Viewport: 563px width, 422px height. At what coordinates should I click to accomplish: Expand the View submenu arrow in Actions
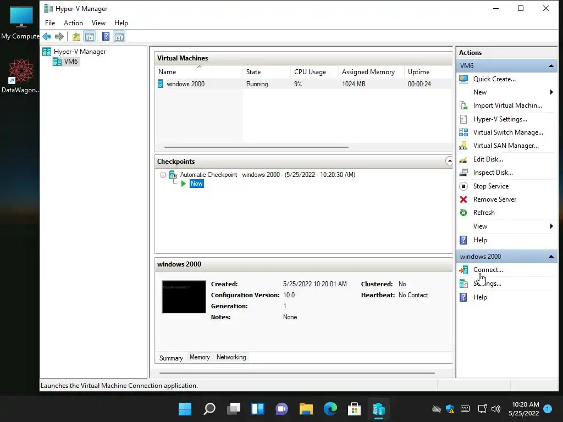click(551, 226)
